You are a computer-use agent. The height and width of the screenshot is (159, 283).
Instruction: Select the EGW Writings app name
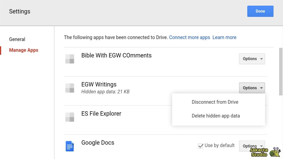click(x=99, y=84)
